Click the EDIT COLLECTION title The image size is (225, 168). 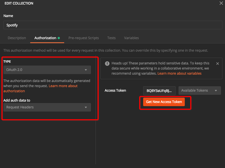point(19,3)
